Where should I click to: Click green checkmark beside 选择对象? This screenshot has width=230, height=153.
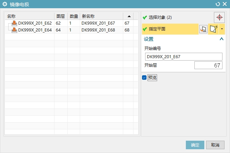coord(145,17)
